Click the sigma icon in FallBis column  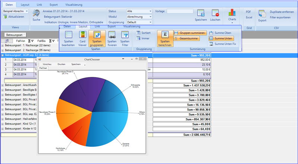[x=50, y=41]
